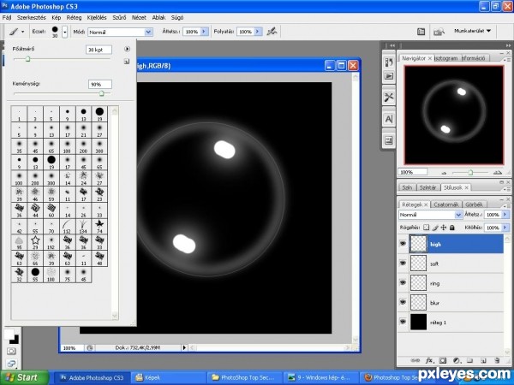
Task: Zoom in with Navigator large mountains icon
Action: pyautogui.click(x=497, y=172)
